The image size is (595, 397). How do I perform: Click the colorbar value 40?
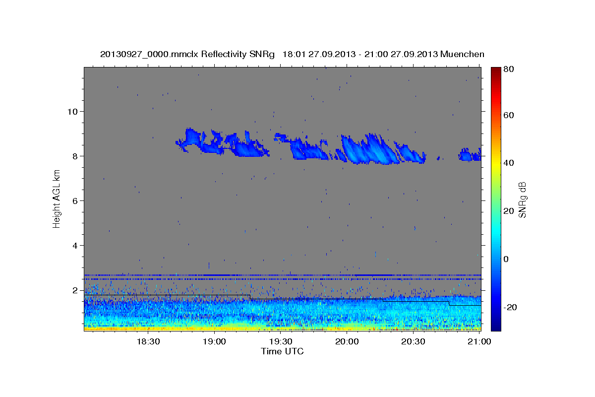[509, 163]
